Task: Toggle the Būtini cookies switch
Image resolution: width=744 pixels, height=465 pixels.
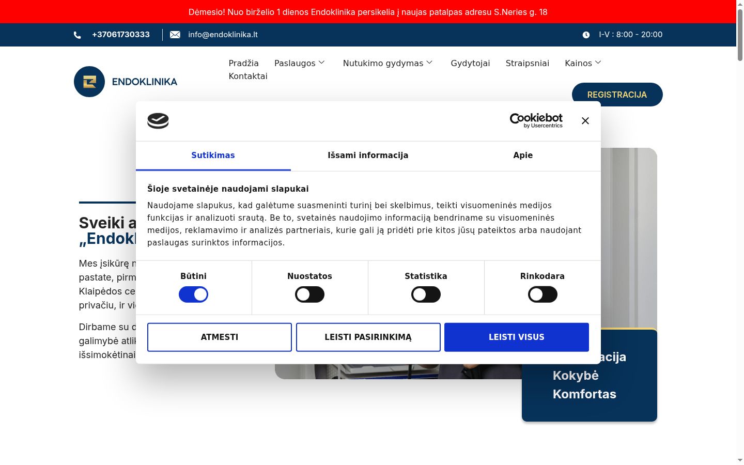Action: point(193,295)
